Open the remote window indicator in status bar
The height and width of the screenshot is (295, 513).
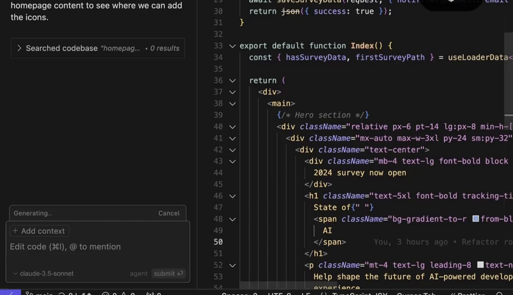[x=10, y=293]
